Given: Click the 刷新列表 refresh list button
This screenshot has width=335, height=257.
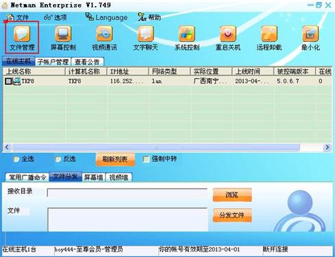Looking at the screenshot, I should click(115, 159).
